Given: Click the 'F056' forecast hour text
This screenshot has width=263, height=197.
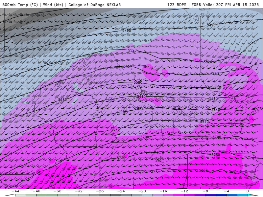Looking at the screenshot, I should point(196,5).
